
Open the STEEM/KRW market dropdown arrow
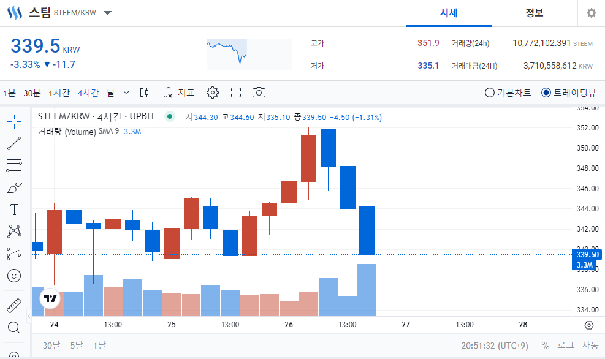coord(108,13)
